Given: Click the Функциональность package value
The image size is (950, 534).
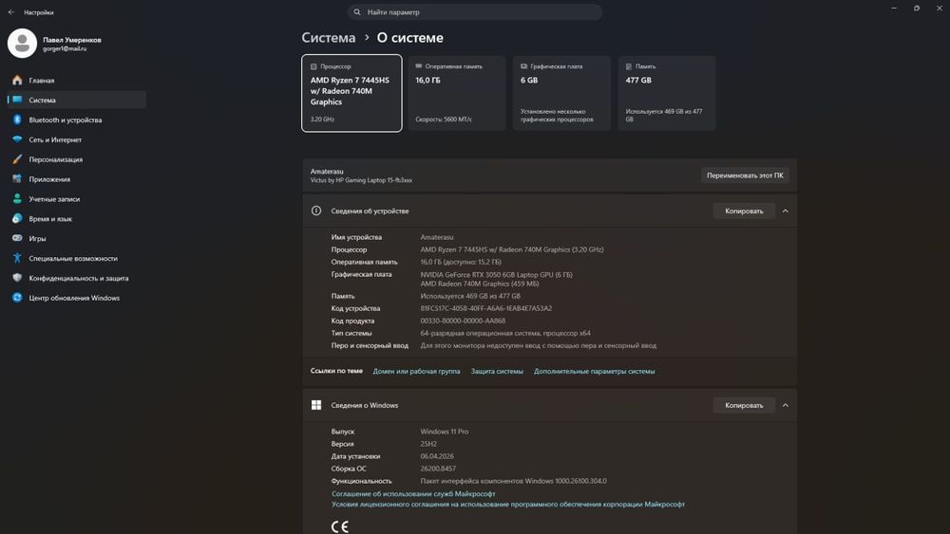Looking at the screenshot, I should 513,481.
